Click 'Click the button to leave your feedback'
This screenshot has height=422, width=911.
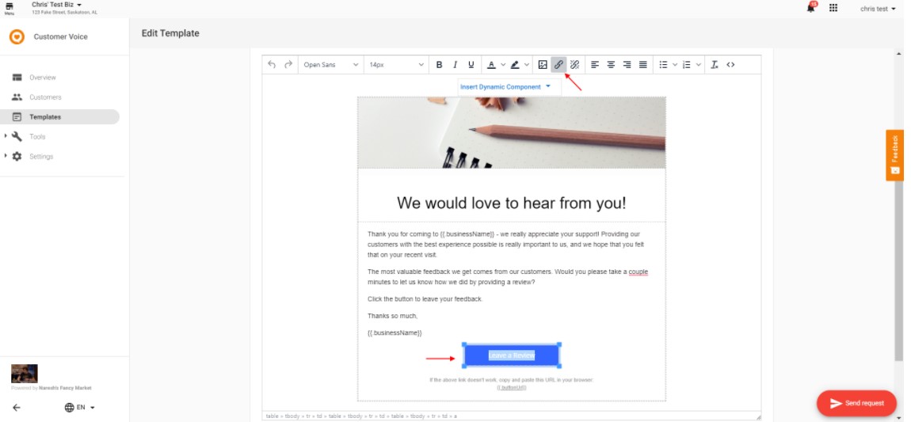[x=425, y=299]
